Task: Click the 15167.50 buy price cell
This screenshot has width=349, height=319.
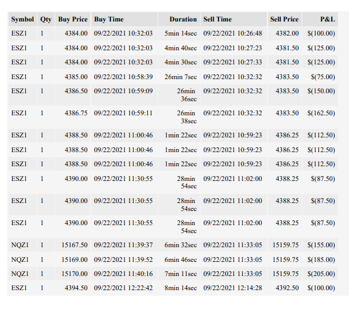Action: pyautogui.click(x=73, y=245)
